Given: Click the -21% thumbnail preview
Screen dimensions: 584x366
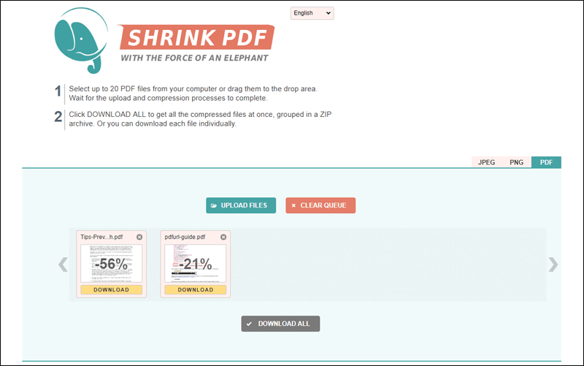Looking at the screenshot, I should point(195,264).
